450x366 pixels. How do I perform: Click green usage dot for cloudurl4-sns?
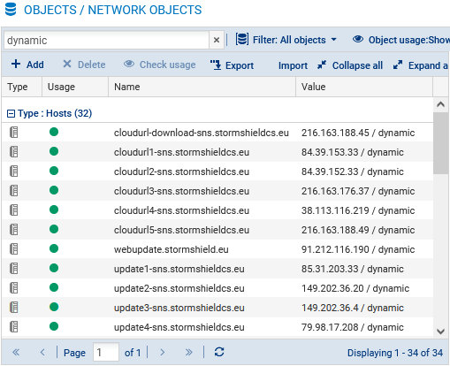point(54,210)
